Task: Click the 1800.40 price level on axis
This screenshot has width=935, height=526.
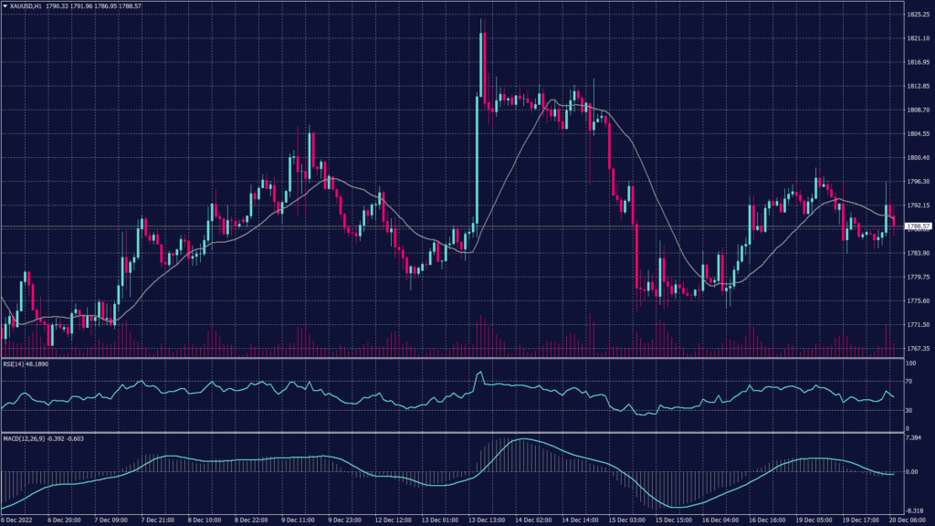Action: (x=918, y=158)
